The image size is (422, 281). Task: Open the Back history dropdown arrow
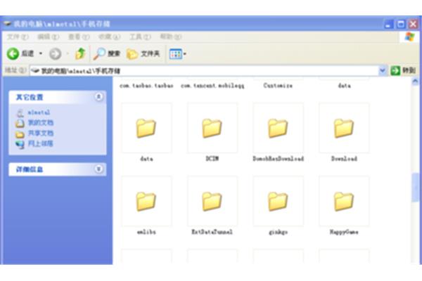click(x=41, y=54)
